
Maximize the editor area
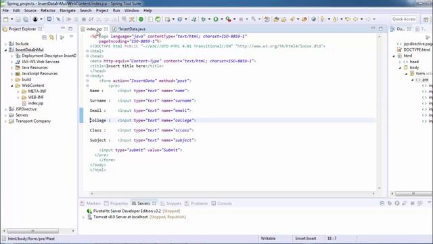point(381,28)
